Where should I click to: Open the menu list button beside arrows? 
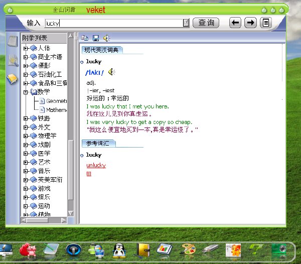(x=266, y=23)
